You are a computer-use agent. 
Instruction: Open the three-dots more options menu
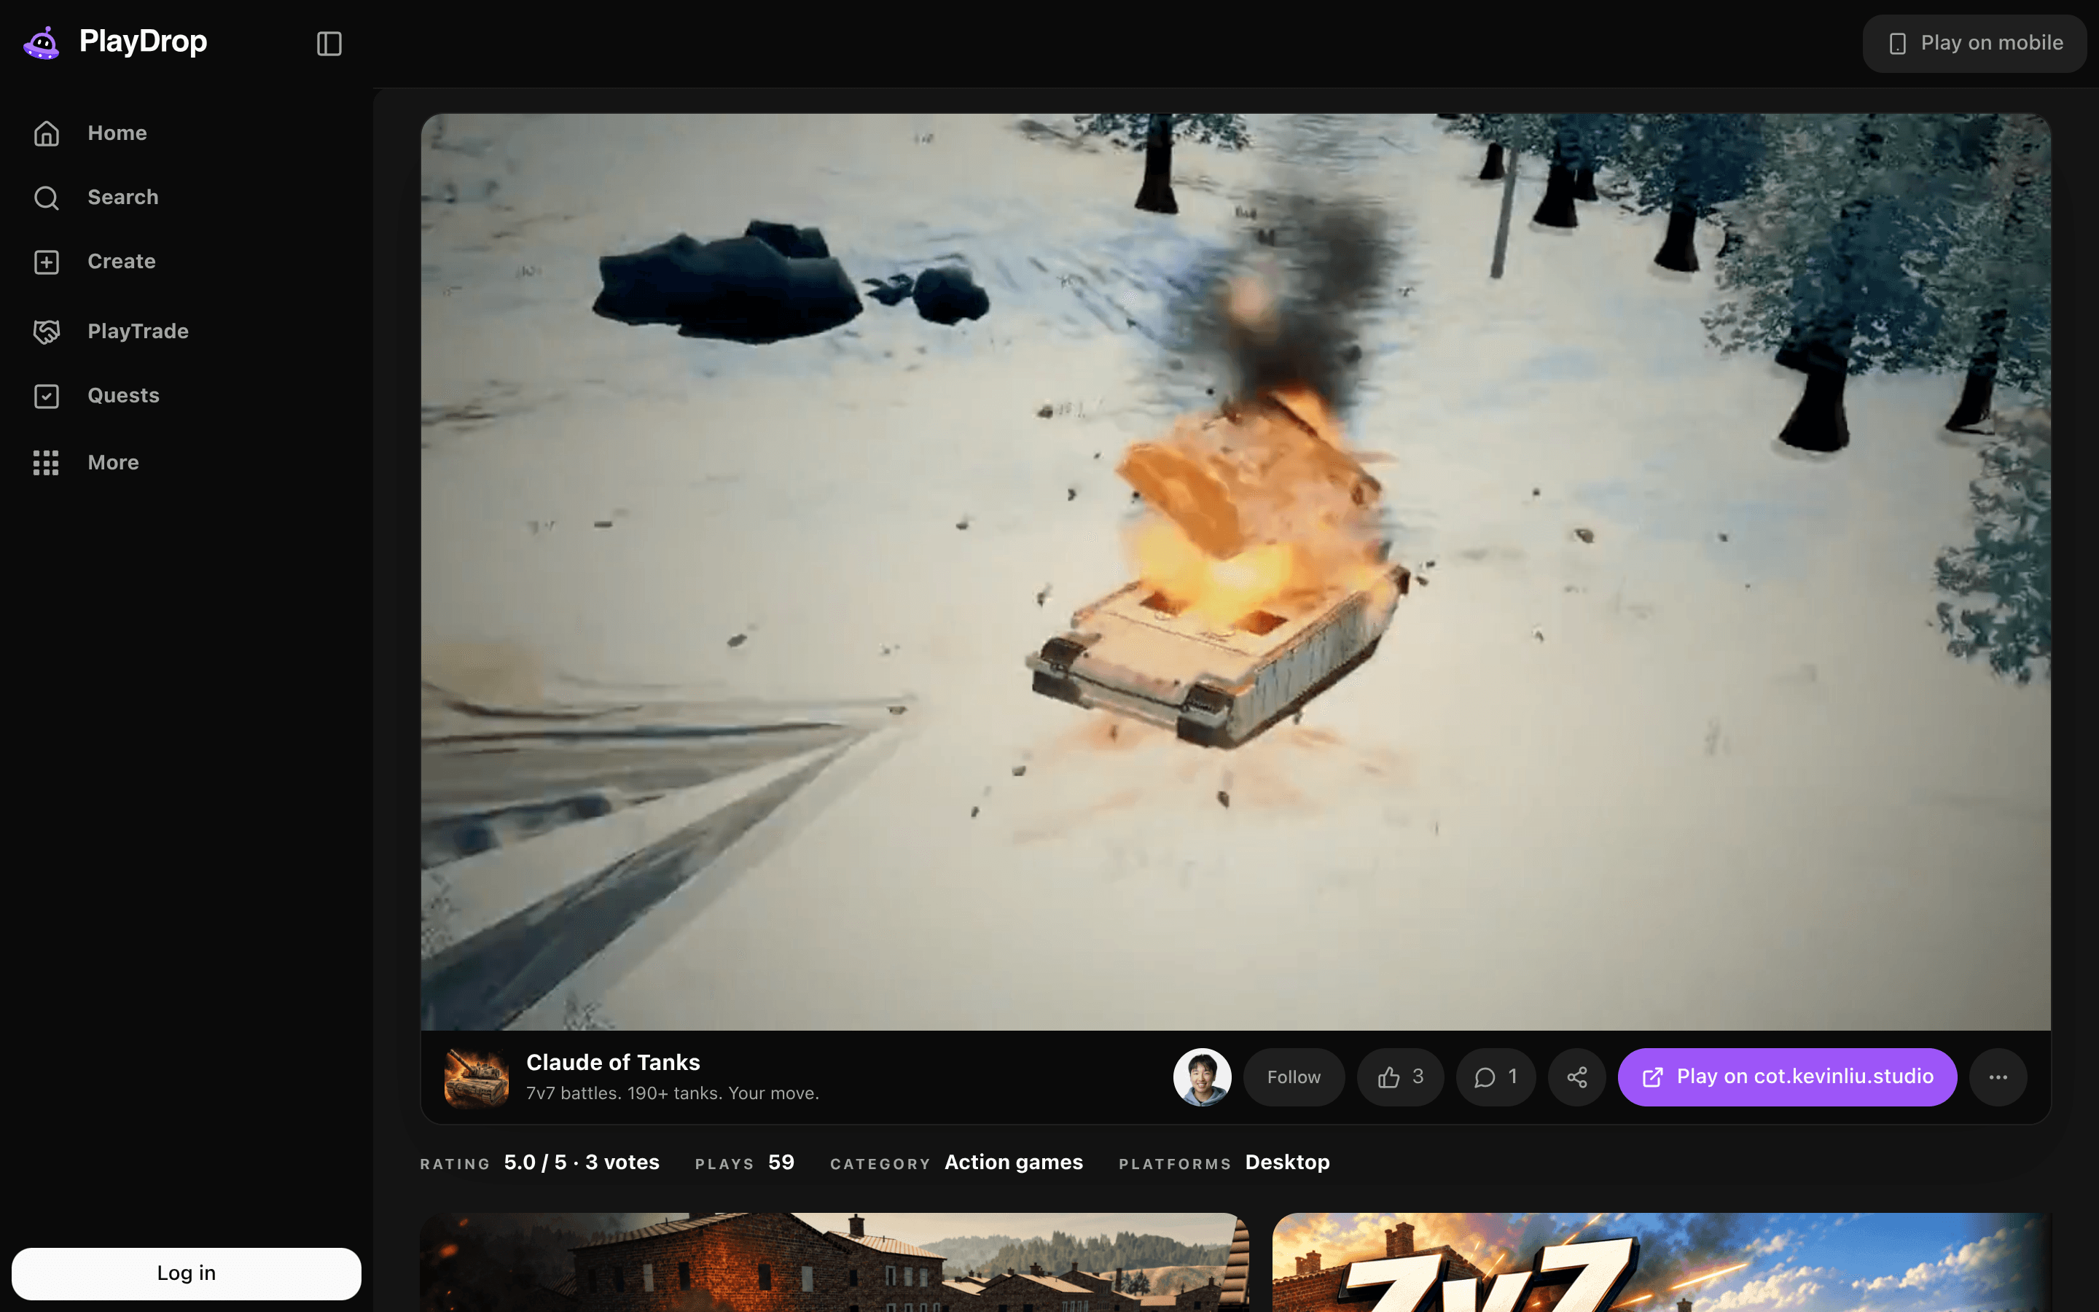(1998, 1077)
